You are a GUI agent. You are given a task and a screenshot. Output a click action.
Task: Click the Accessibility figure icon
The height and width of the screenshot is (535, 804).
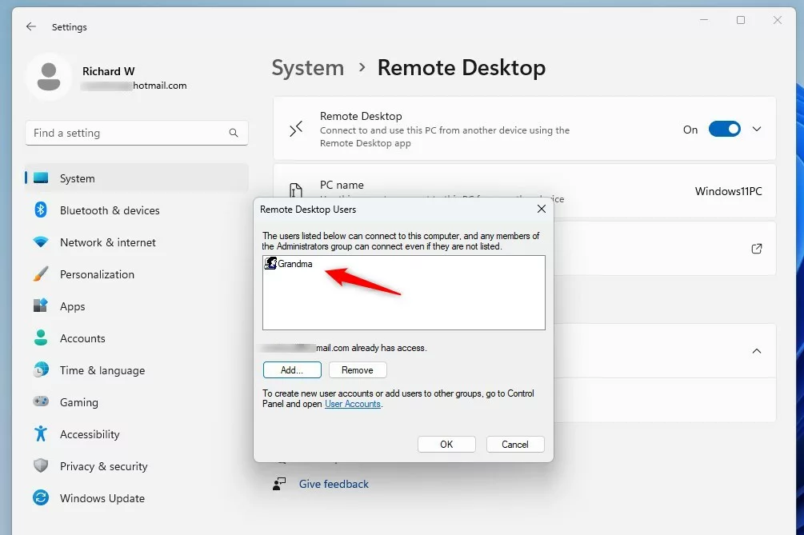[41, 434]
